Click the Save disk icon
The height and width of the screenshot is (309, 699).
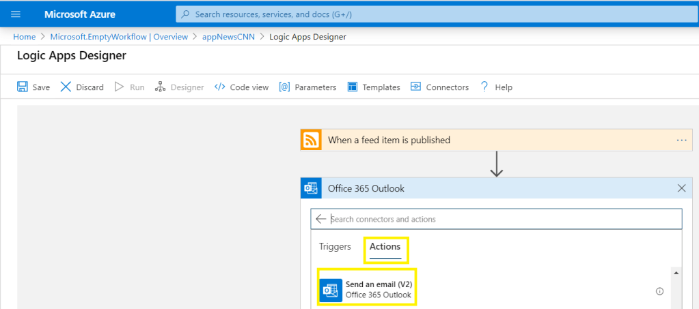pyautogui.click(x=23, y=87)
